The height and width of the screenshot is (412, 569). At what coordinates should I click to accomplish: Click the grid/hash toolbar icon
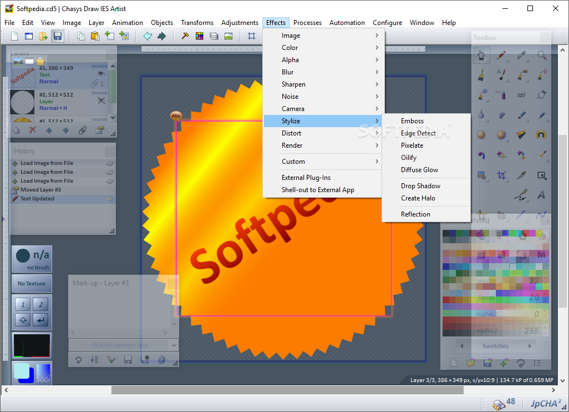(251, 36)
